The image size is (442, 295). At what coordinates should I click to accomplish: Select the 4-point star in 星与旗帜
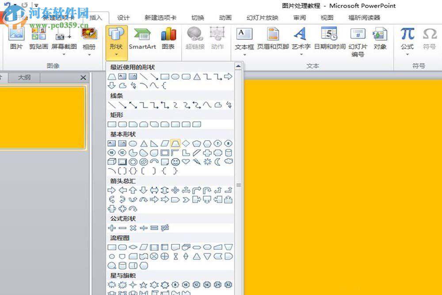133,285
